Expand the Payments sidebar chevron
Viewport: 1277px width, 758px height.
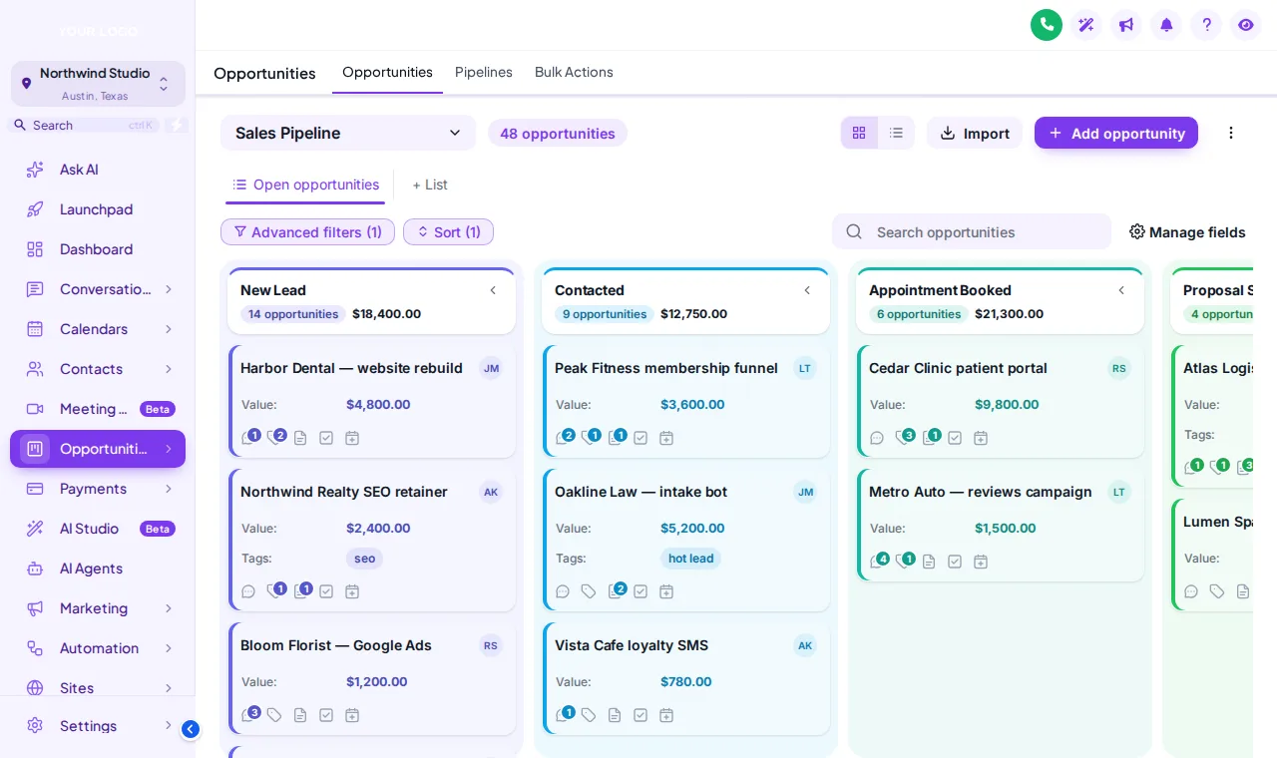tap(169, 489)
